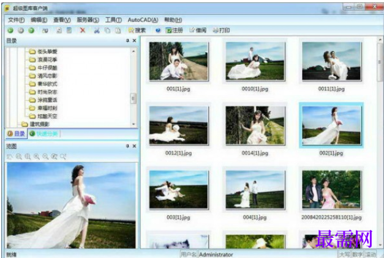Open the 文件(F) menu

point(16,20)
